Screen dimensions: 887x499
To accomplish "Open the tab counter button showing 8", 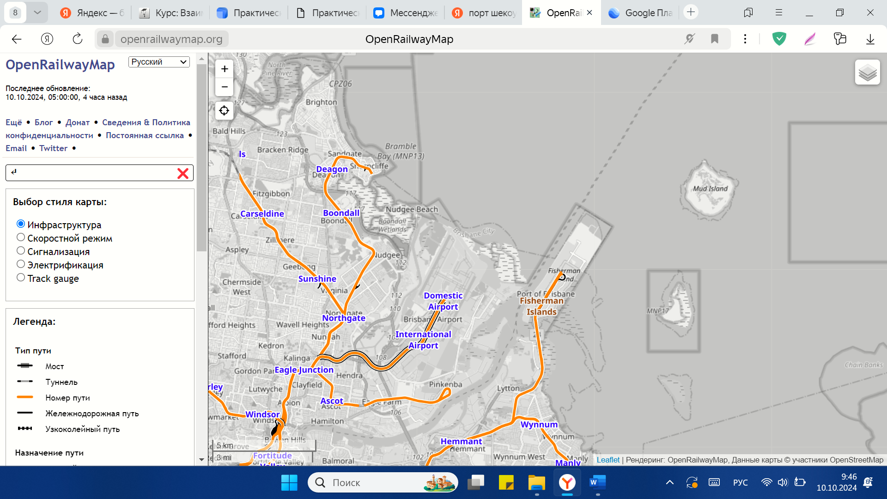I will (15, 12).
